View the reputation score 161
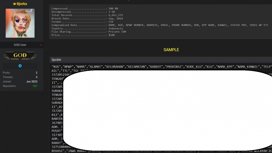This screenshot has width=272, height=153. 35,86
